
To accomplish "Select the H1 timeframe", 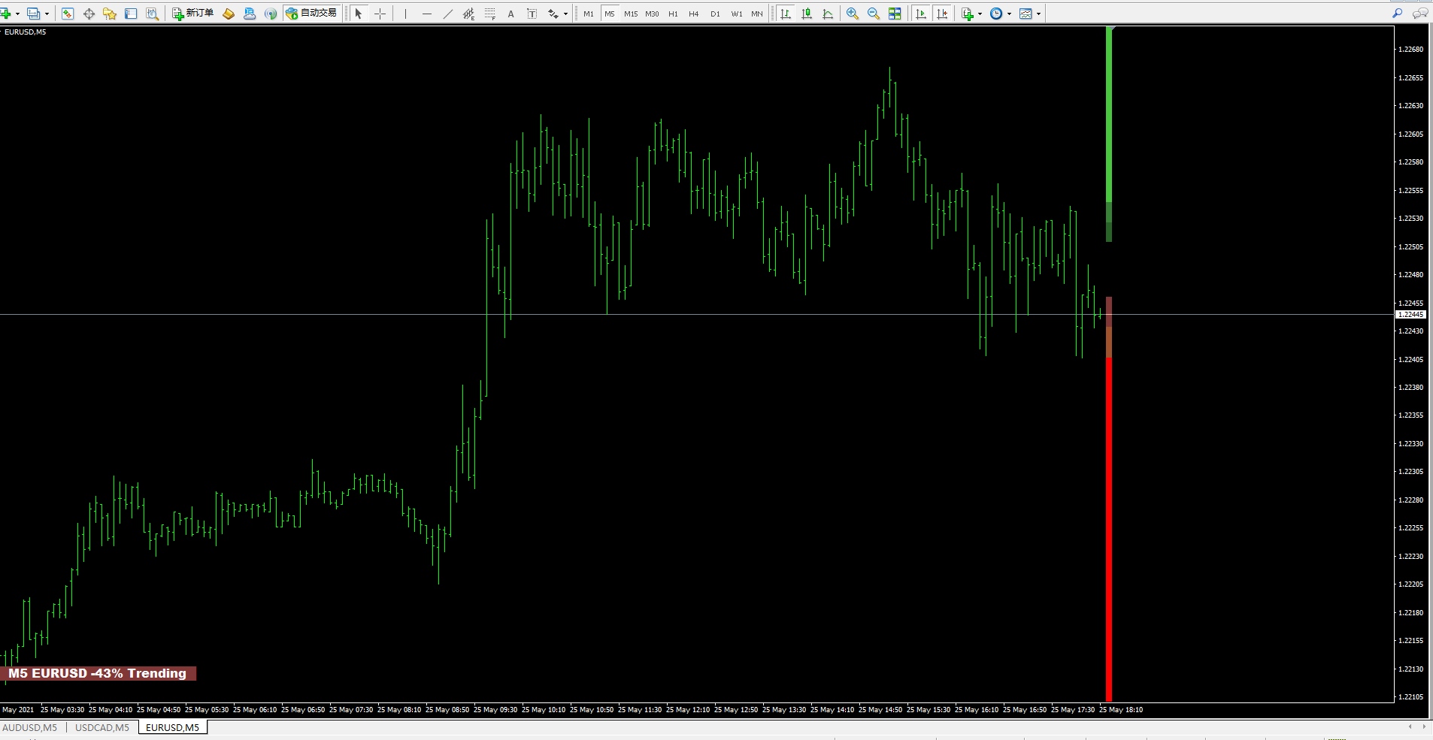I will click(673, 14).
